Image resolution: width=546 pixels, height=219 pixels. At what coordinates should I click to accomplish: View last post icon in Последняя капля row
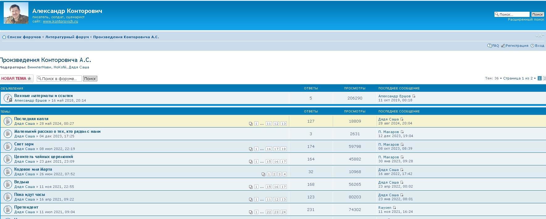[402, 119]
